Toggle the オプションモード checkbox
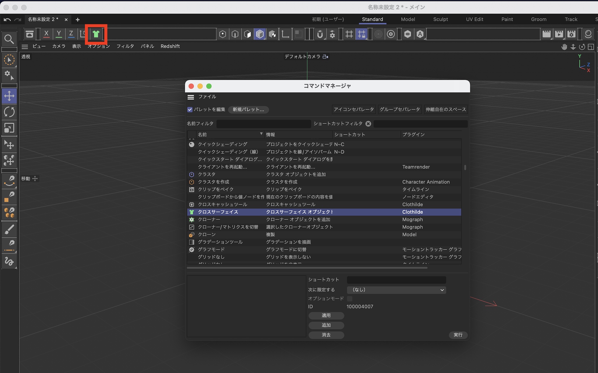The width and height of the screenshot is (598, 373). (350, 298)
